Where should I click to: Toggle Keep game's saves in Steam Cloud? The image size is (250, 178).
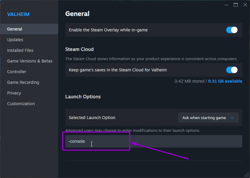coord(232,70)
